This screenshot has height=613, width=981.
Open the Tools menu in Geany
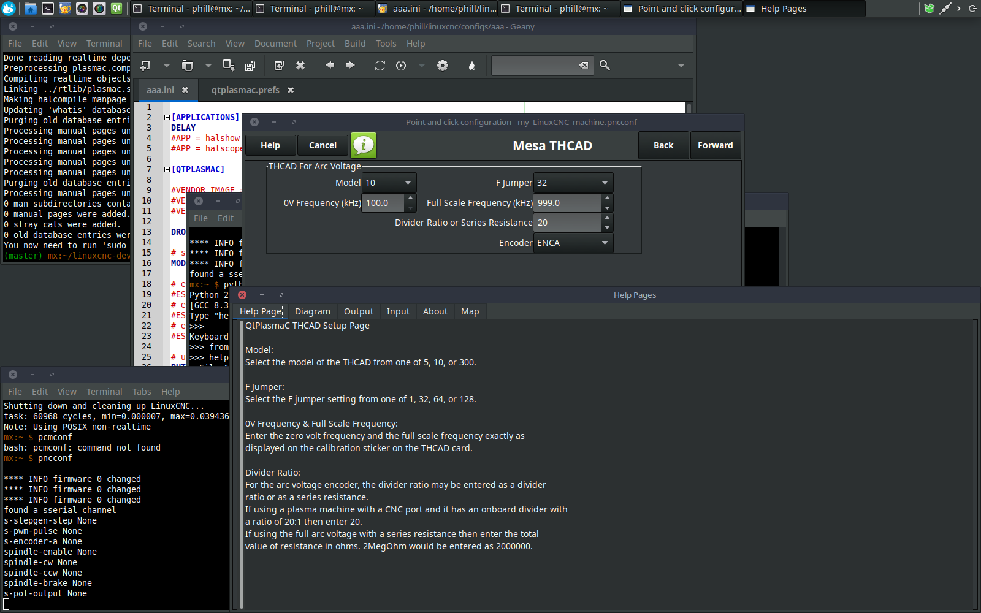[x=386, y=44]
